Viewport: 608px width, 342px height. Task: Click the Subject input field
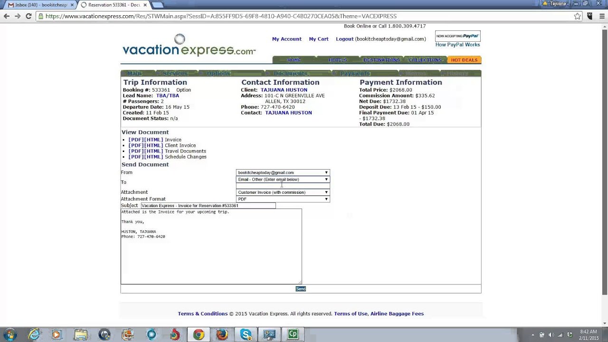(x=208, y=206)
